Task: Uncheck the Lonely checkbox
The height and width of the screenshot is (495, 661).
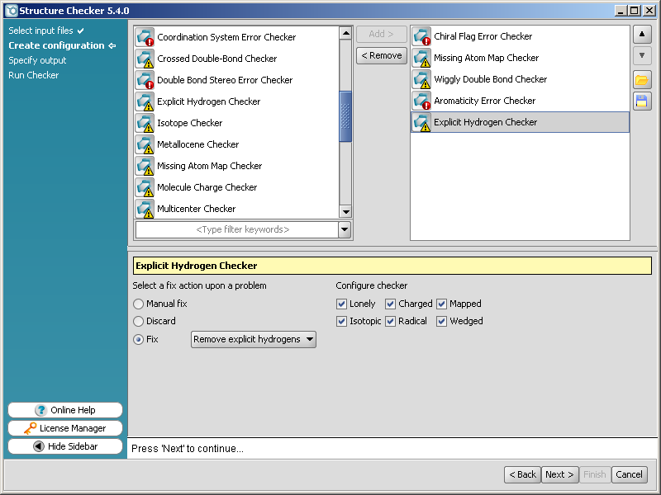Action: tap(342, 304)
